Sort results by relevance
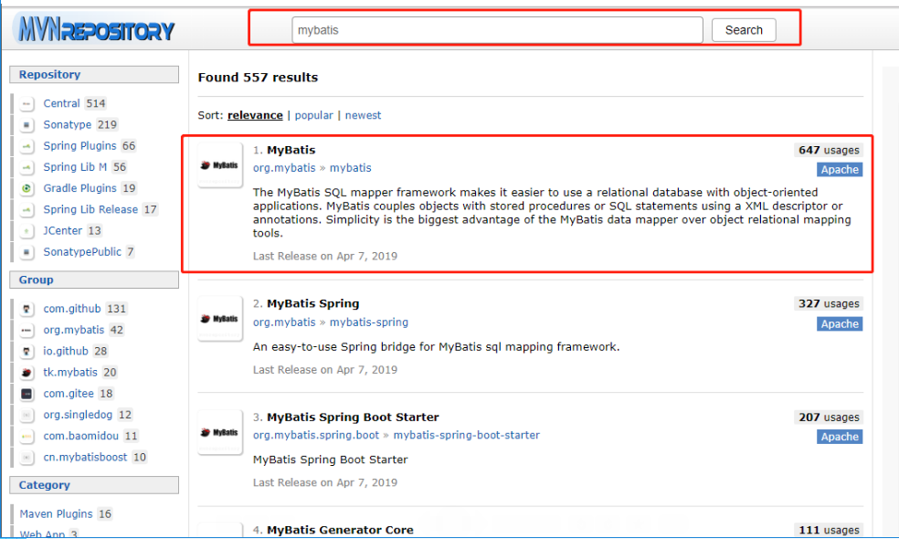This screenshot has width=899, height=539. [255, 115]
